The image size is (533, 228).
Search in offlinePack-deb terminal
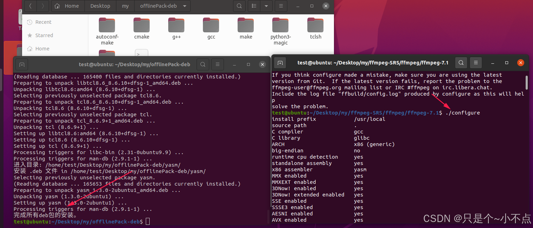coord(203,64)
